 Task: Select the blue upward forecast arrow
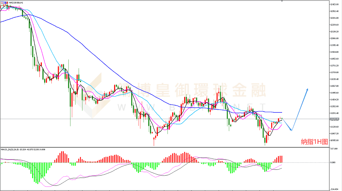[x=300, y=109]
